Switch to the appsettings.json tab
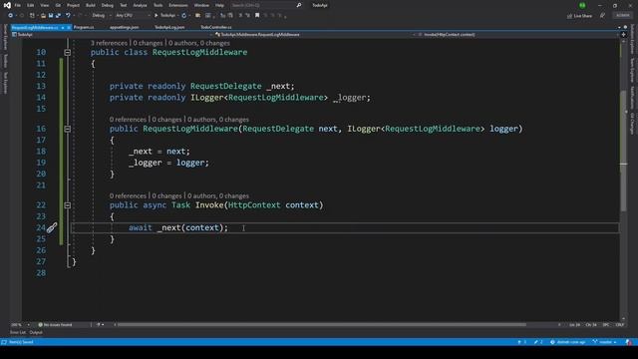638x359 pixels. (x=124, y=27)
